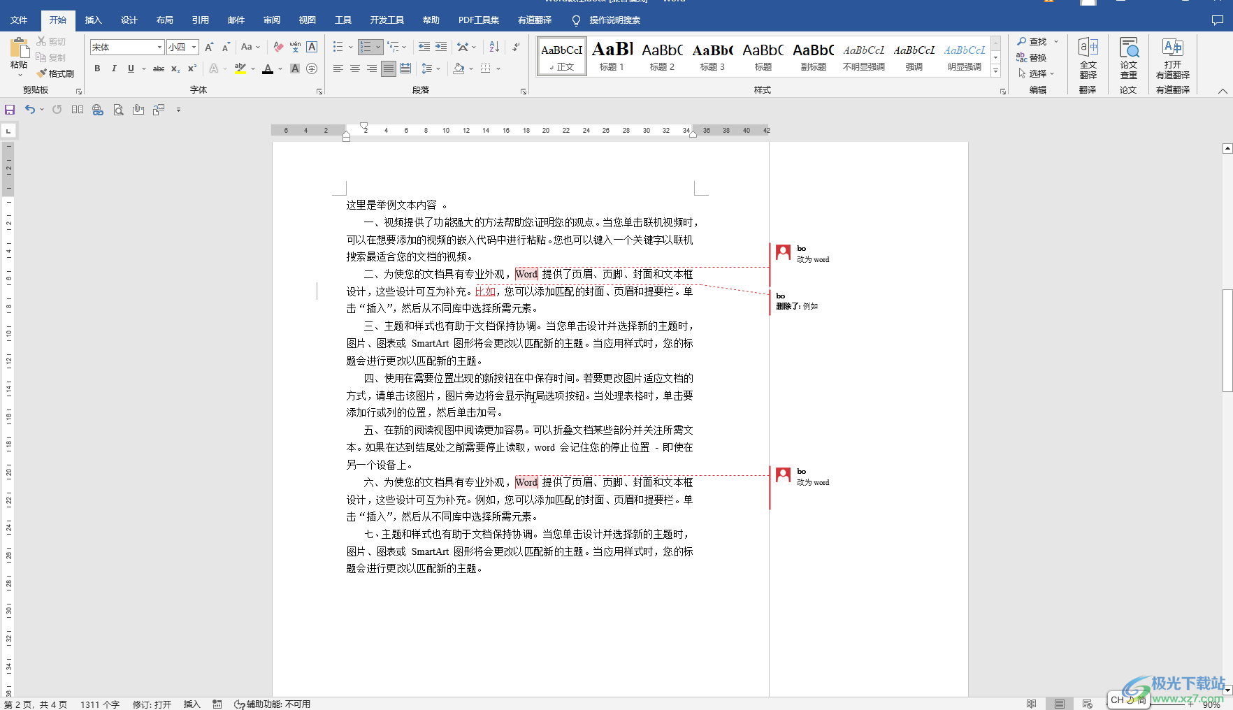Click the Select (选择) button
The width and height of the screenshot is (1233, 710).
pyautogui.click(x=1035, y=73)
